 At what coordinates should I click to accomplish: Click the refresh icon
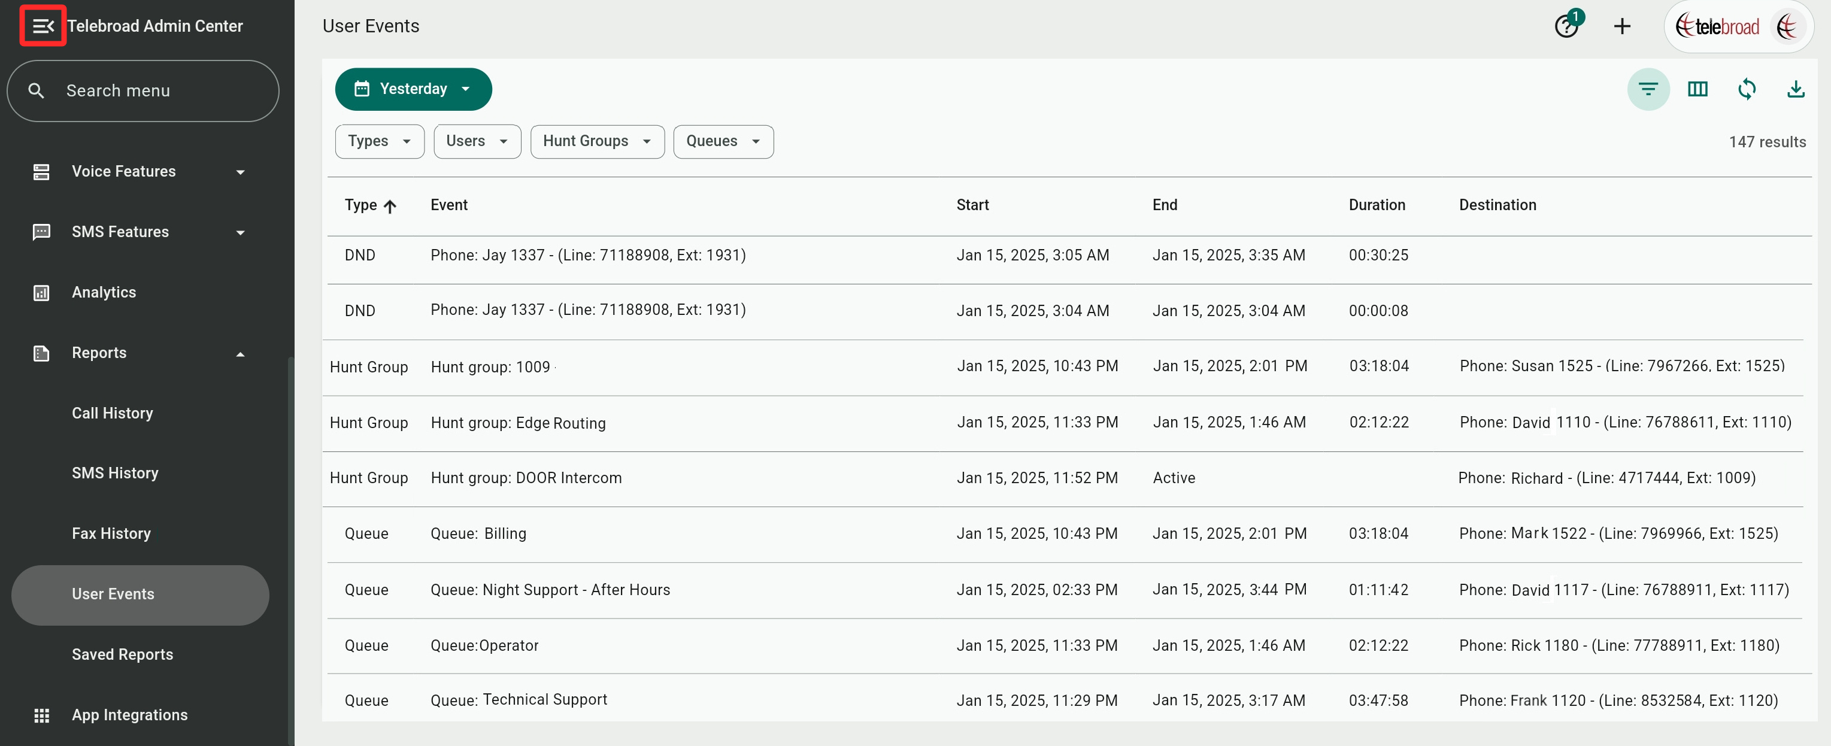point(1747,90)
